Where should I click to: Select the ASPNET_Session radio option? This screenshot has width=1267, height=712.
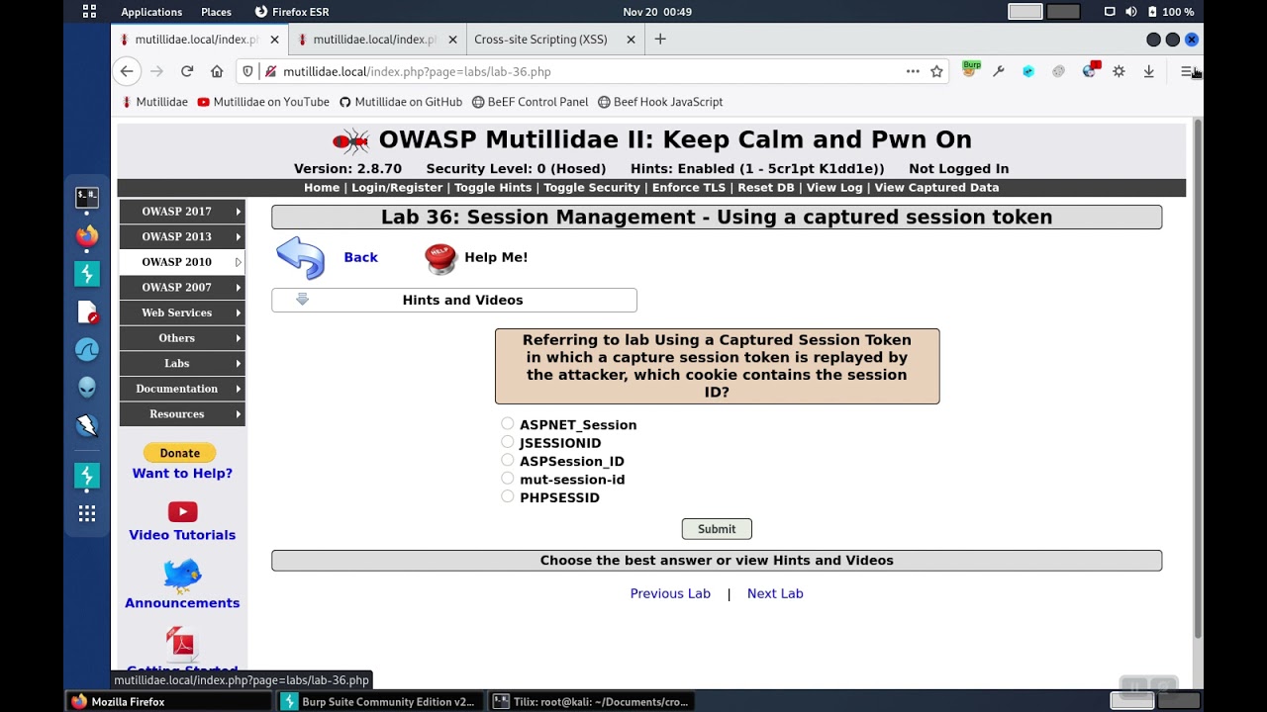[x=508, y=424]
